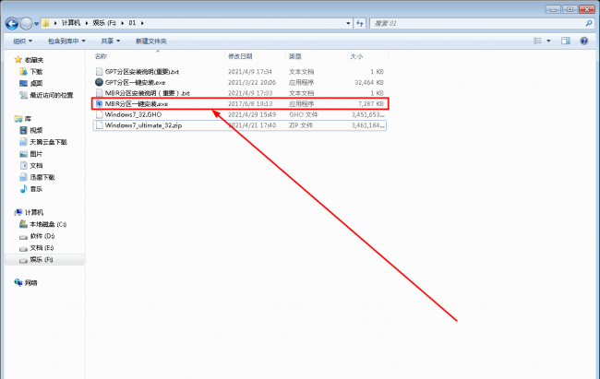Screen dimensions: 600x379
Task: Expand the arrow after 计算机 breadcrumb
Action: pyautogui.click(x=87, y=23)
